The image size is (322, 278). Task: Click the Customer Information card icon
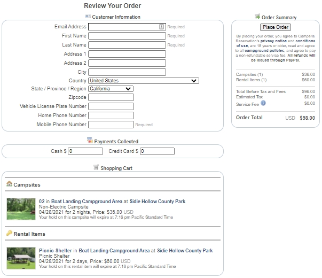(x=88, y=17)
